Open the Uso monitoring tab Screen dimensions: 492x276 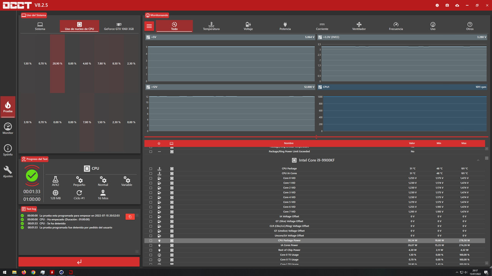tap(433, 26)
